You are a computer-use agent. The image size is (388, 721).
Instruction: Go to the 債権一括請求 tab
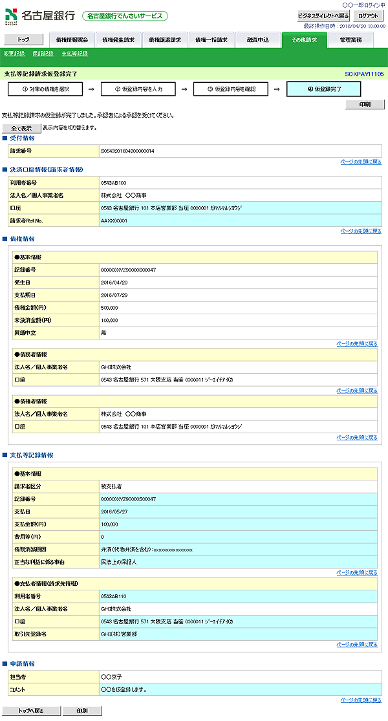[x=211, y=40]
